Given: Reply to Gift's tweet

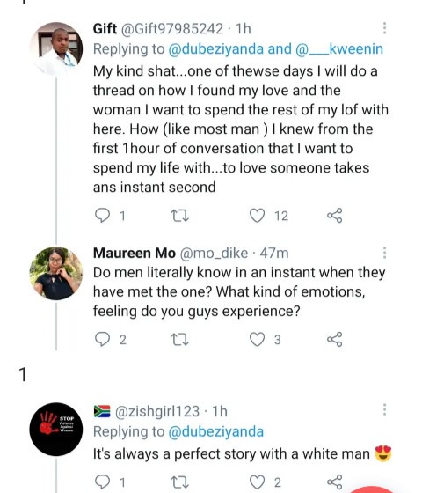Looking at the screenshot, I should [102, 216].
